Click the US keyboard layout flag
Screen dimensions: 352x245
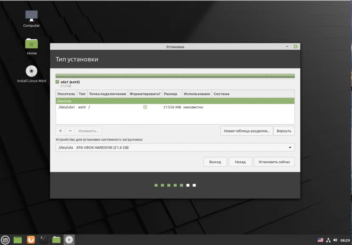(321, 240)
